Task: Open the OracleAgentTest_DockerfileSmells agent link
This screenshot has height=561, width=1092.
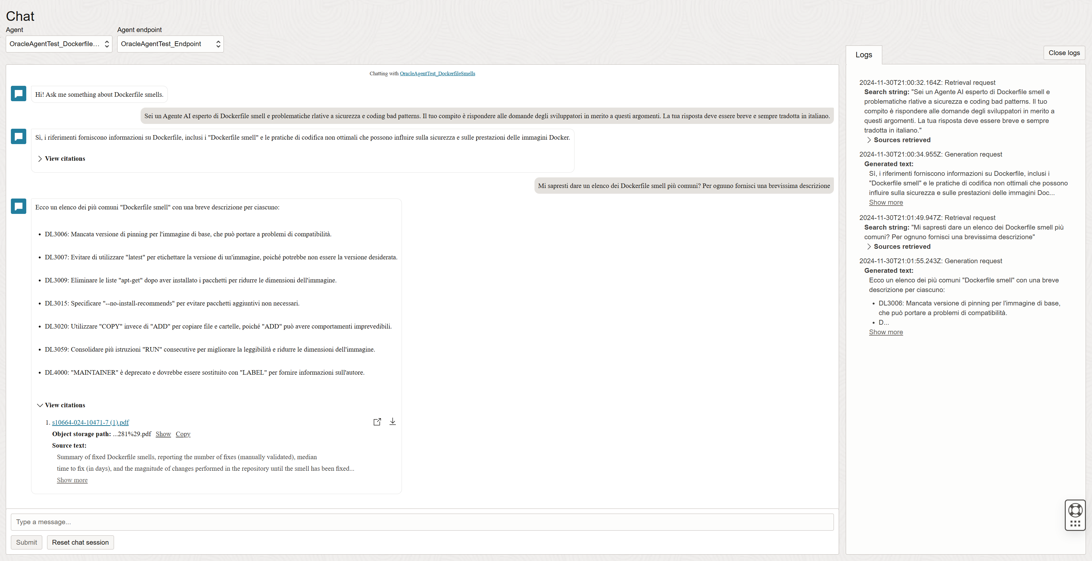Action: click(437, 73)
